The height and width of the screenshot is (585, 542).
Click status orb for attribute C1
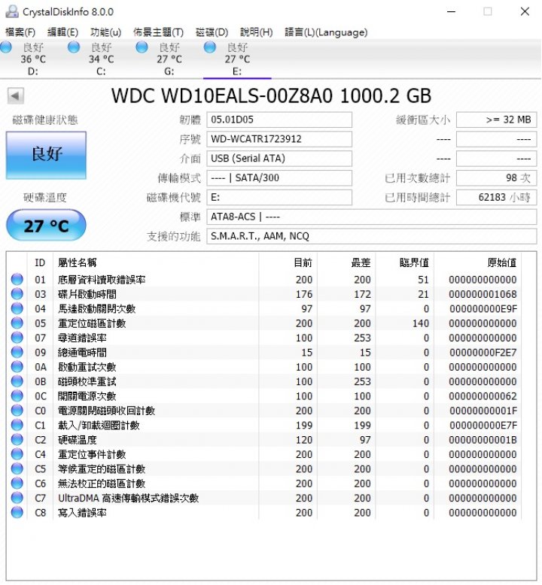tap(17, 425)
